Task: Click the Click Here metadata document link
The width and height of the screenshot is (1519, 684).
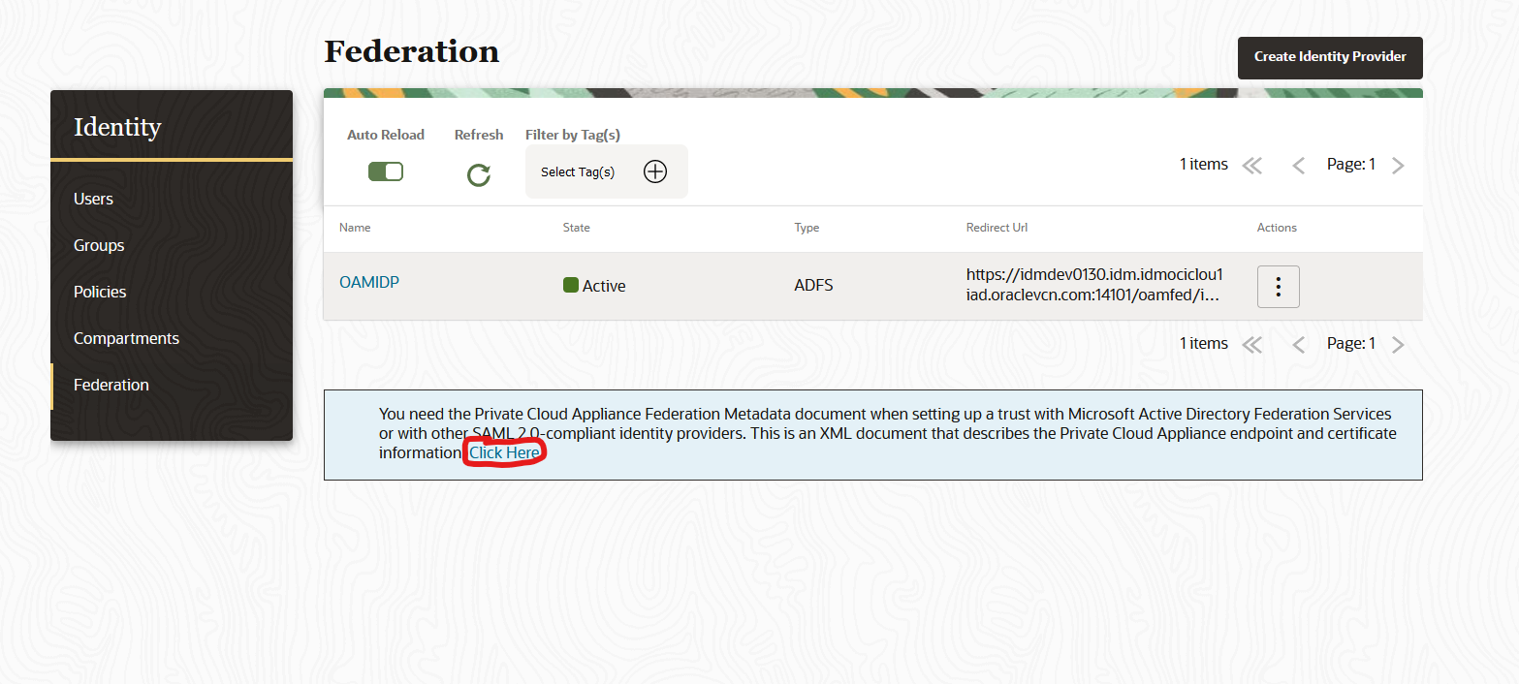Action: click(504, 452)
